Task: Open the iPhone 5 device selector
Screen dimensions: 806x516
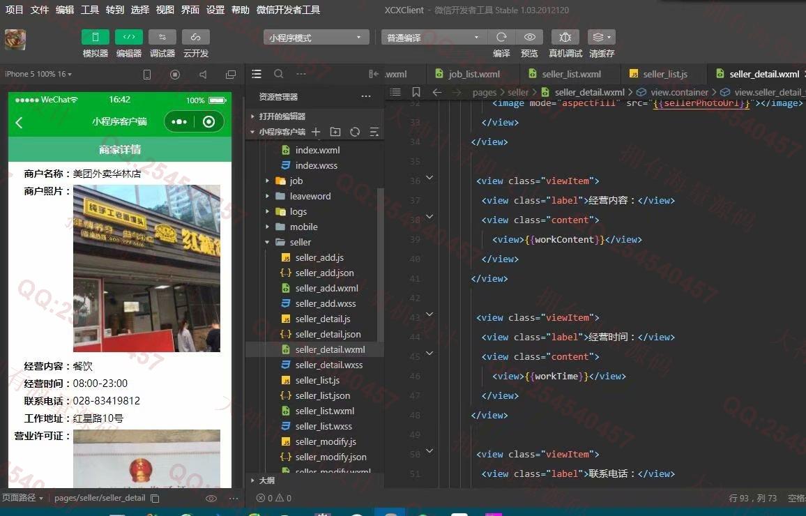Action: (38, 74)
